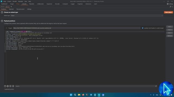Open Windows taskbar search
This screenshot has width=174, height=97.
tap(75, 95)
